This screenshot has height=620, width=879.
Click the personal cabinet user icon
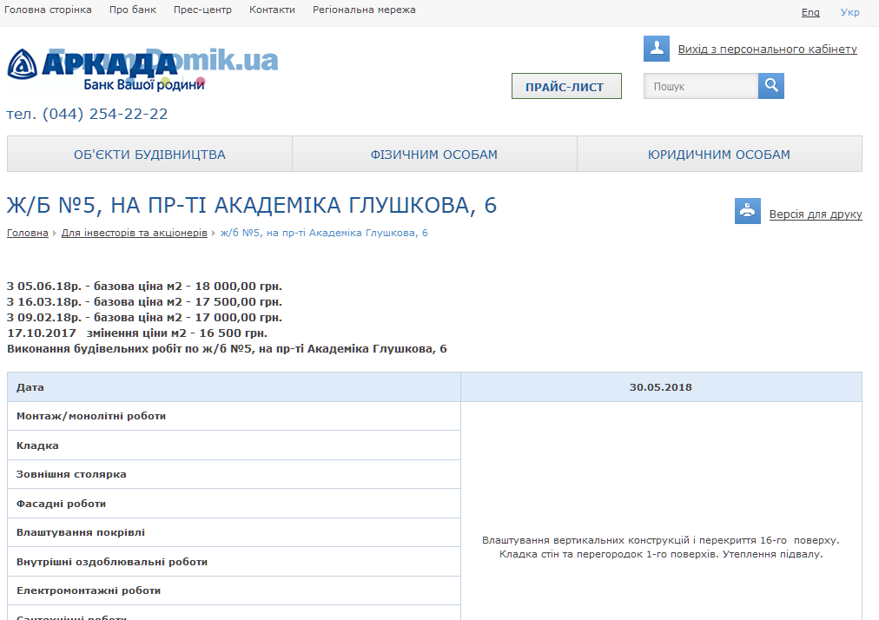(656, 49)
